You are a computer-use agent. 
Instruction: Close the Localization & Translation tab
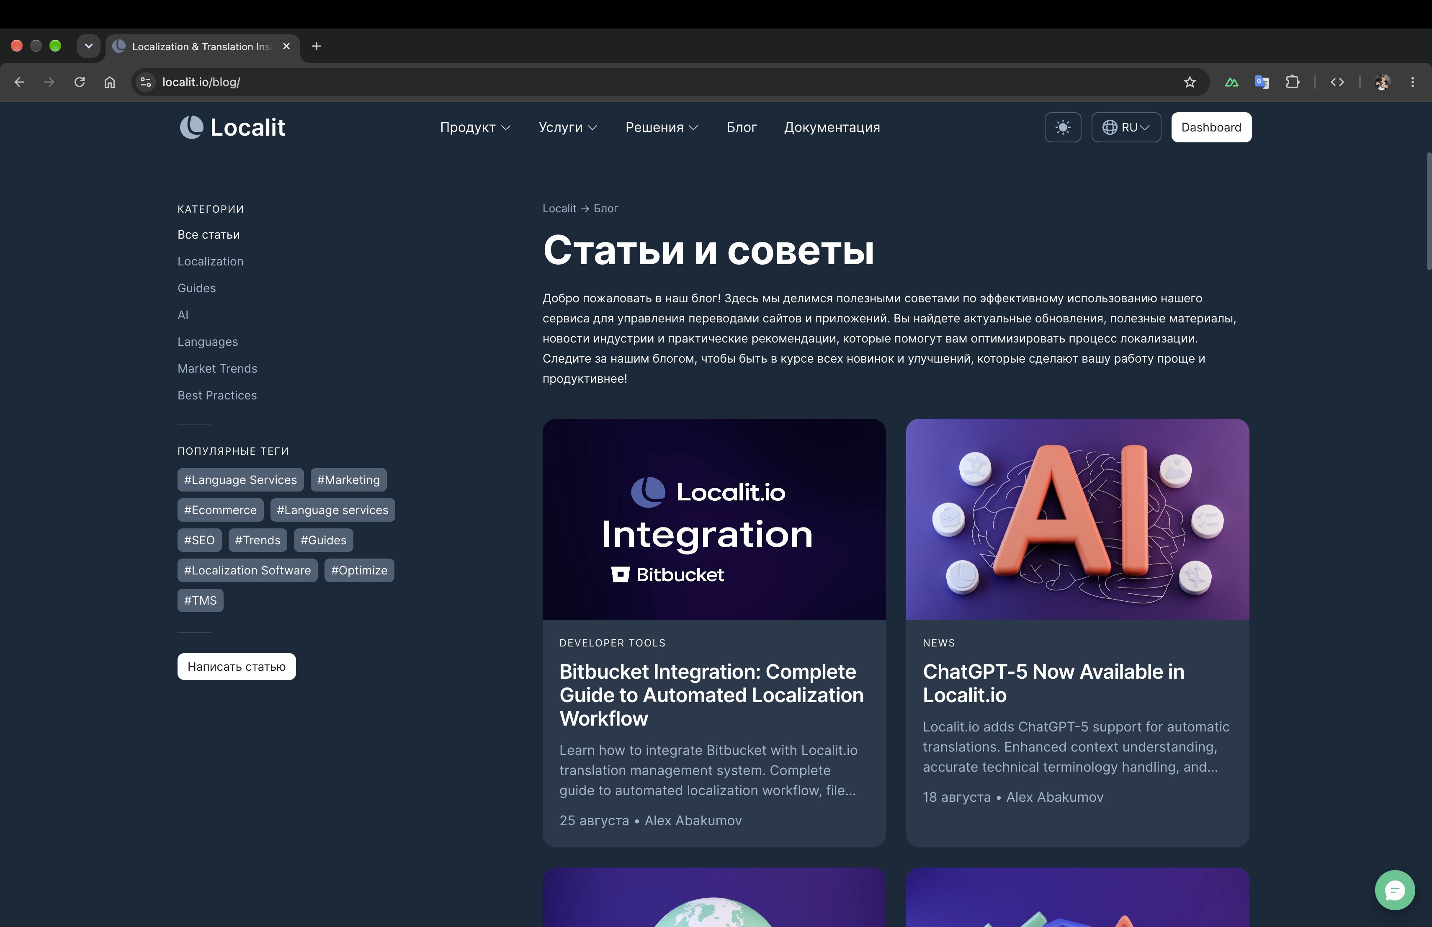coord(286,46)
